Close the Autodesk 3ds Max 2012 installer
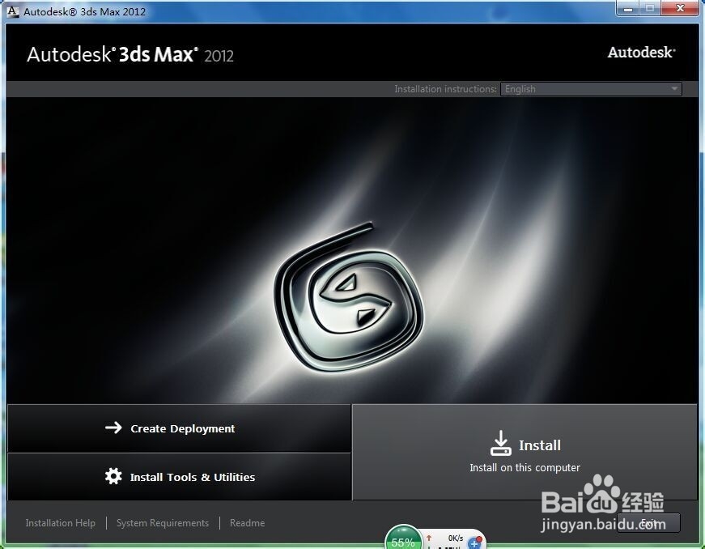This screenshot has height=549, width=705. tap(680, 9)
